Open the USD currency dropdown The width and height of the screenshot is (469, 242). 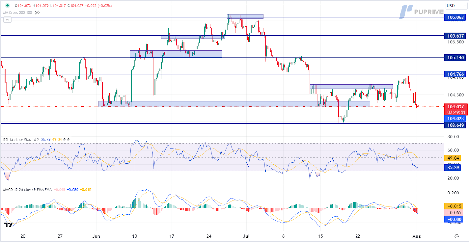457,6
